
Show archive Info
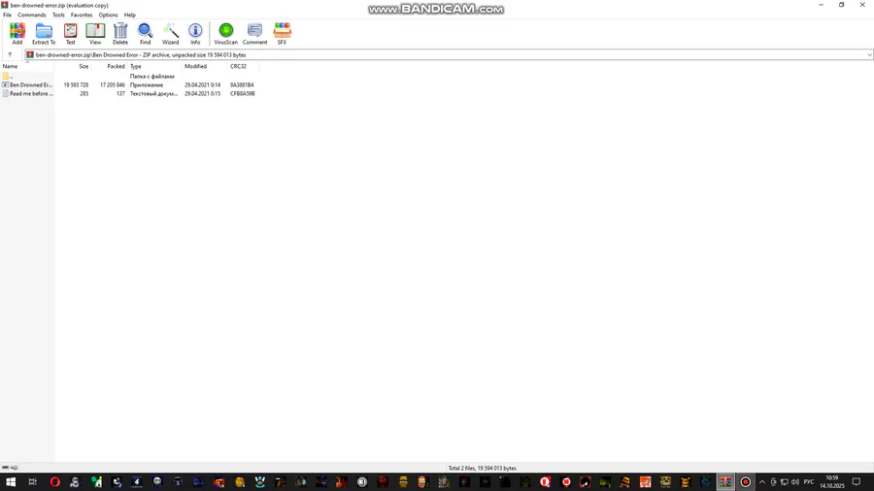tap(195, 33)
